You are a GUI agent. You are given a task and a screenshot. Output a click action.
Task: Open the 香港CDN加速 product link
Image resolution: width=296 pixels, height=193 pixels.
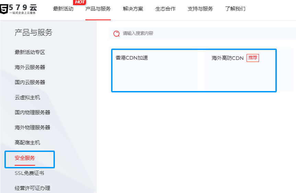click(x=132, y=58)
